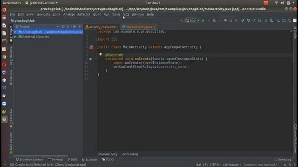Open the profiler gauge icon
The image size is (298, 167).
tap(225, 20)
